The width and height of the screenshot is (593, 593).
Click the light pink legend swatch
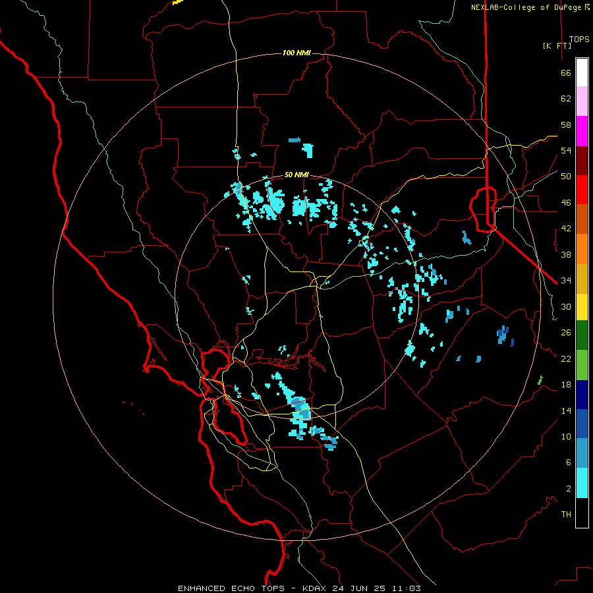pyautogui.click(x=582, y=101)
